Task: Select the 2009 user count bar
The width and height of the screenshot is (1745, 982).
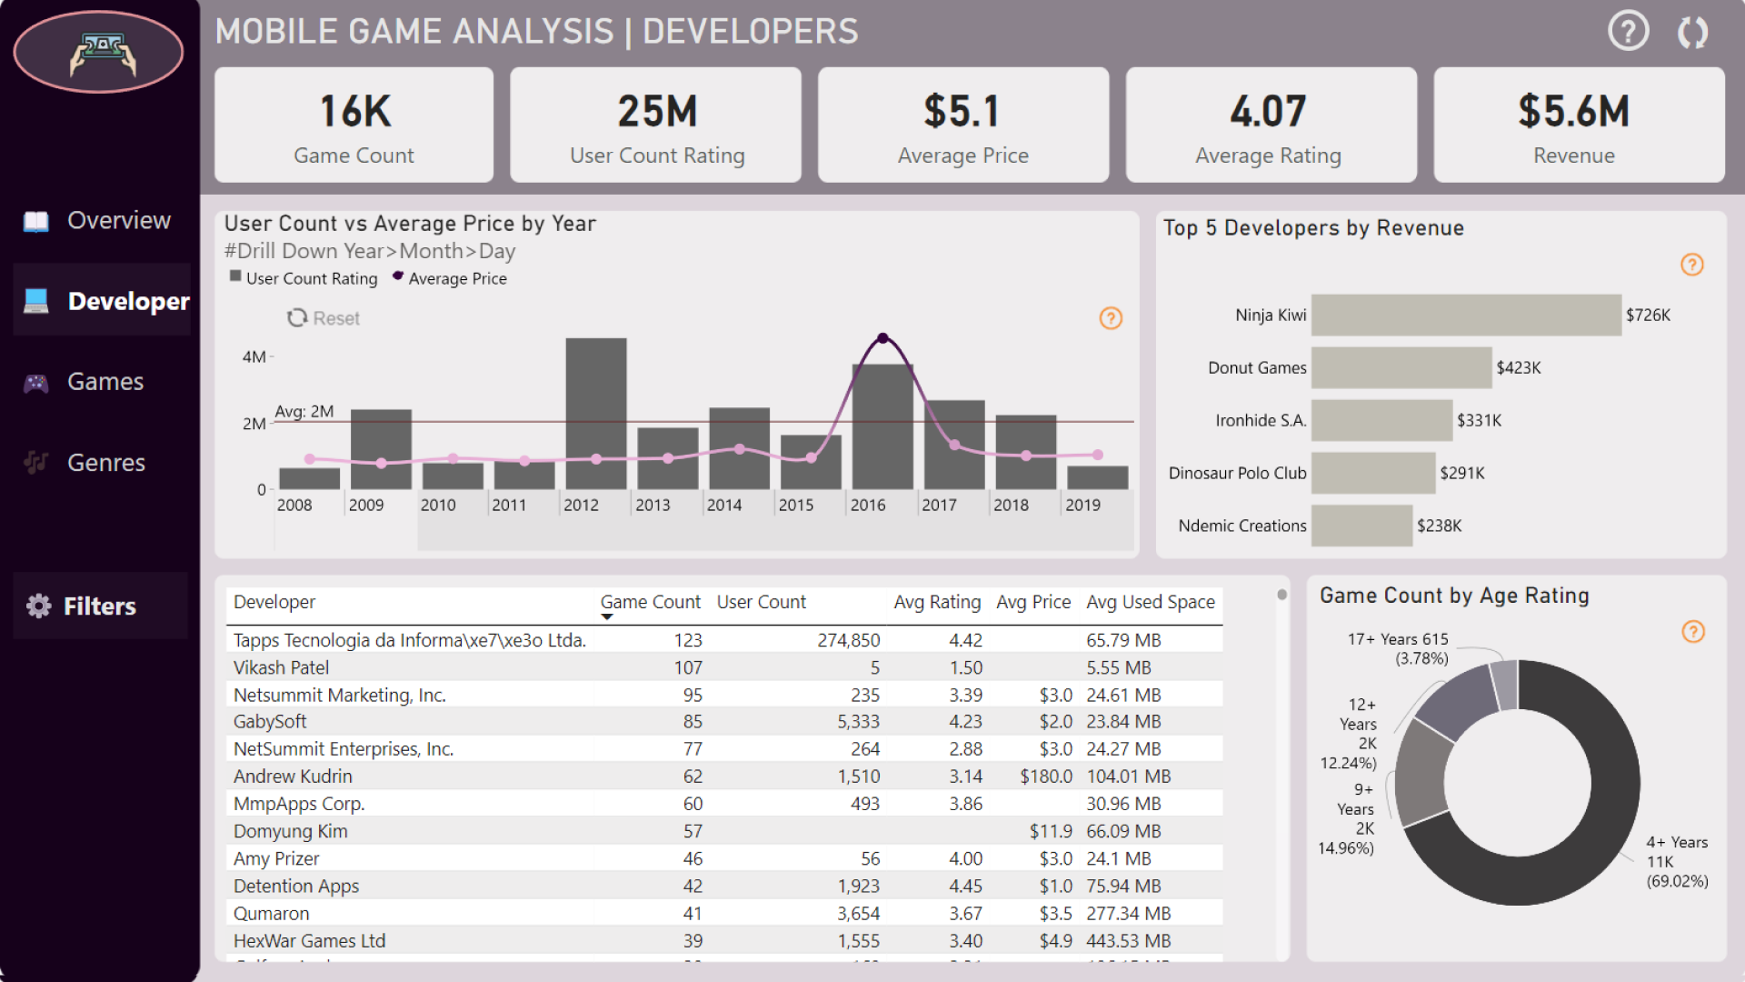Action: [381, 449]
